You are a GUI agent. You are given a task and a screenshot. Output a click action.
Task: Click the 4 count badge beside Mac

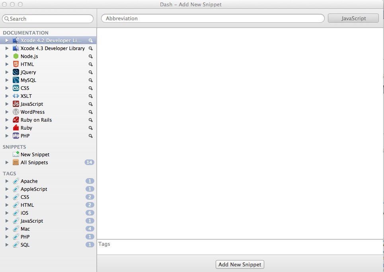[x=90, y=229]
